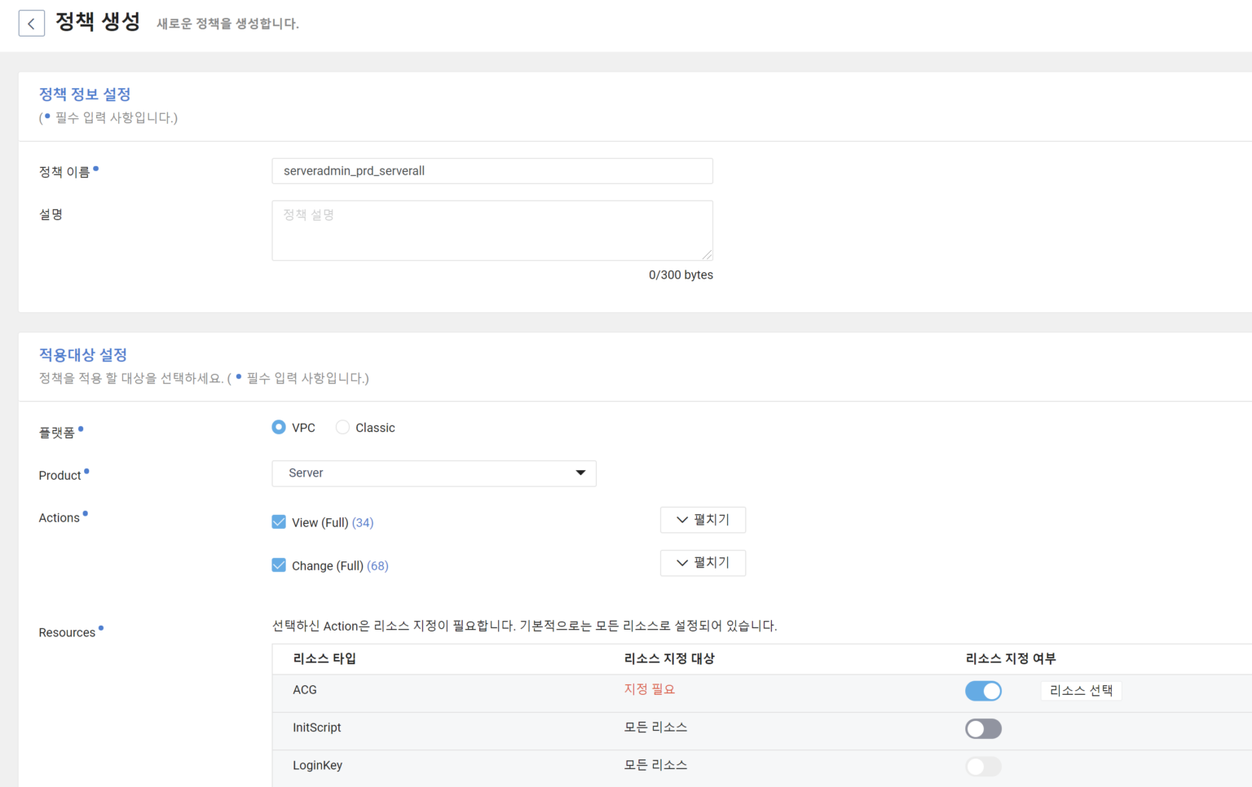Expand View (Full) actions with 펼치기
Viewport: 1252px width, 787px height.
click(703, 520)
